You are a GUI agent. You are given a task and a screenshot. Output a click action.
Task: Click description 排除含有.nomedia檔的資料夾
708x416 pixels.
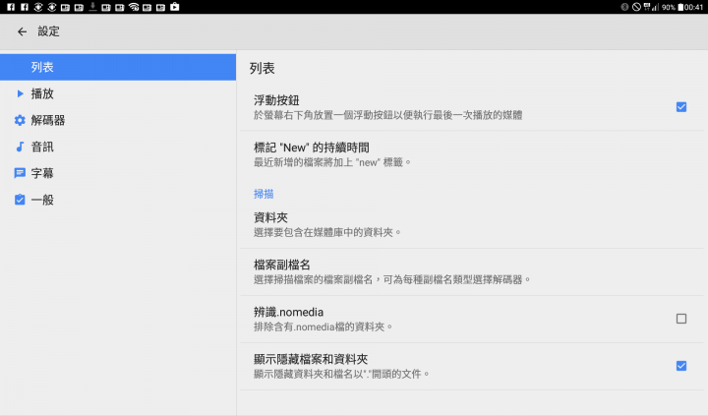point(323,327)
